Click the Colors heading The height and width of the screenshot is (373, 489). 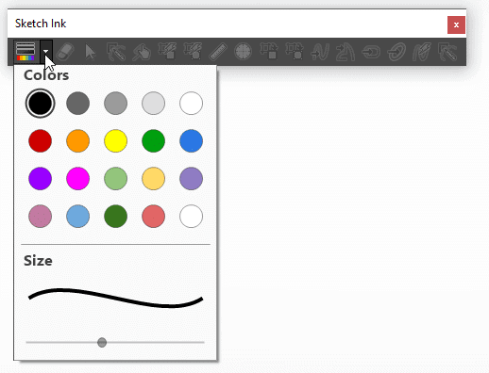tap(46, 75)
